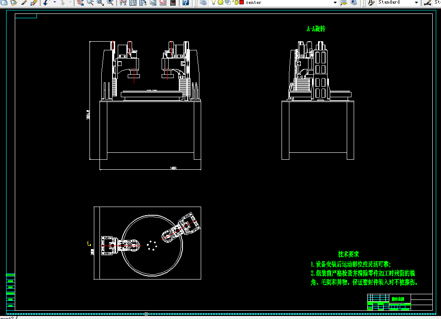Image resolution: width=441 pixels, height=319 pixels.
Task: Select the Match Properties paintbrush tool
Action: point(24,3)
